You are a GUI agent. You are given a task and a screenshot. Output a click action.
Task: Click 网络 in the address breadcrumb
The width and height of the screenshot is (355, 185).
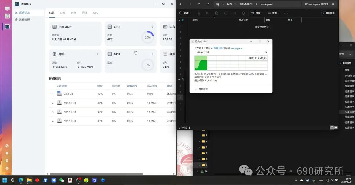(x=229, y=4)
